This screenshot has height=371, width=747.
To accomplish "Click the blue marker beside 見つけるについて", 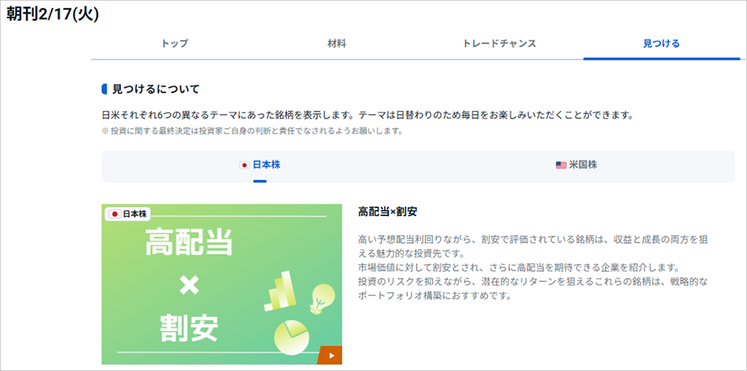I will [x=104, y=89].
